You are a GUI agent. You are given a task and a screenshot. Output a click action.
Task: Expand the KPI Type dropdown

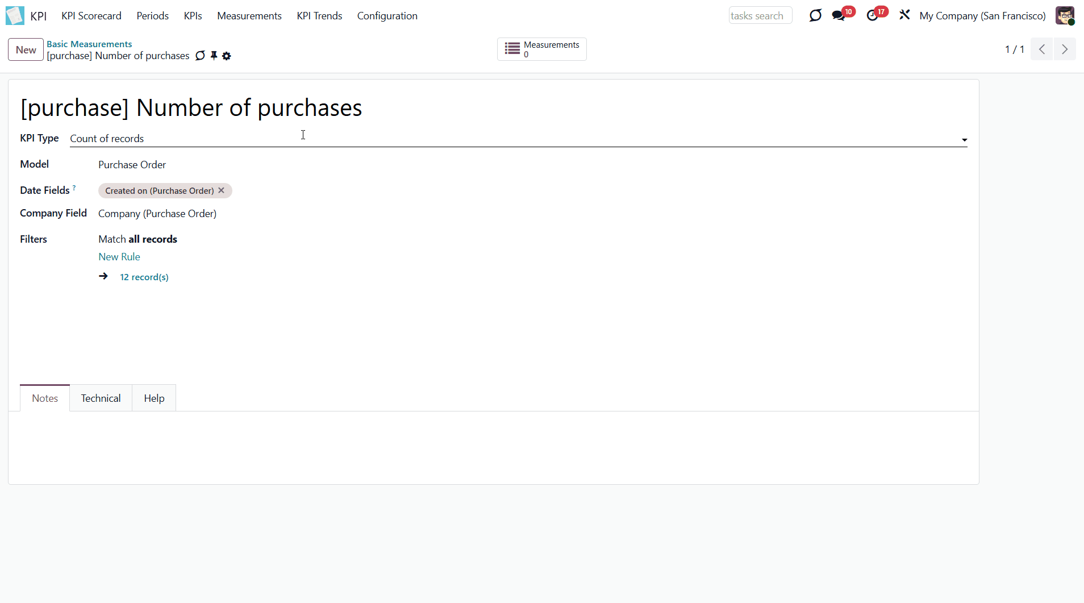point(964,139)
